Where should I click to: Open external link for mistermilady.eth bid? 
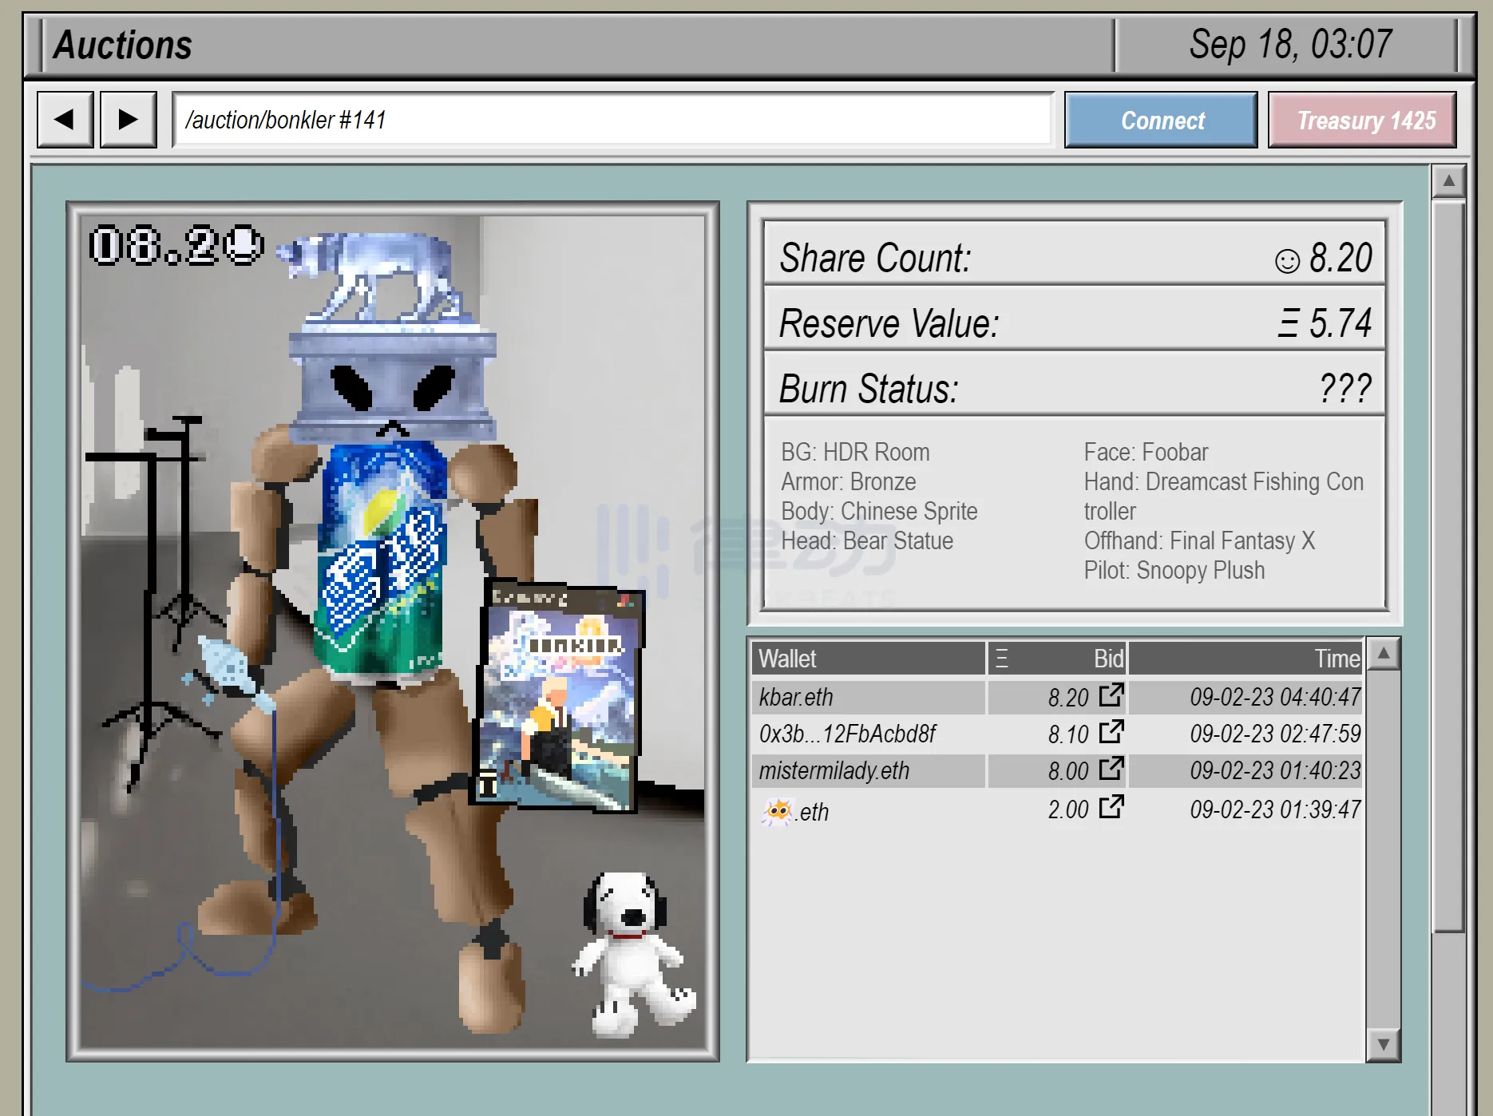pyautogui.click(x=1111, y=769)
